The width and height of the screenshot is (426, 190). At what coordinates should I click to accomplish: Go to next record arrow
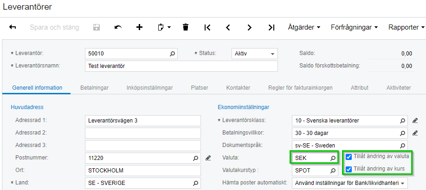(x=250, y=27)
